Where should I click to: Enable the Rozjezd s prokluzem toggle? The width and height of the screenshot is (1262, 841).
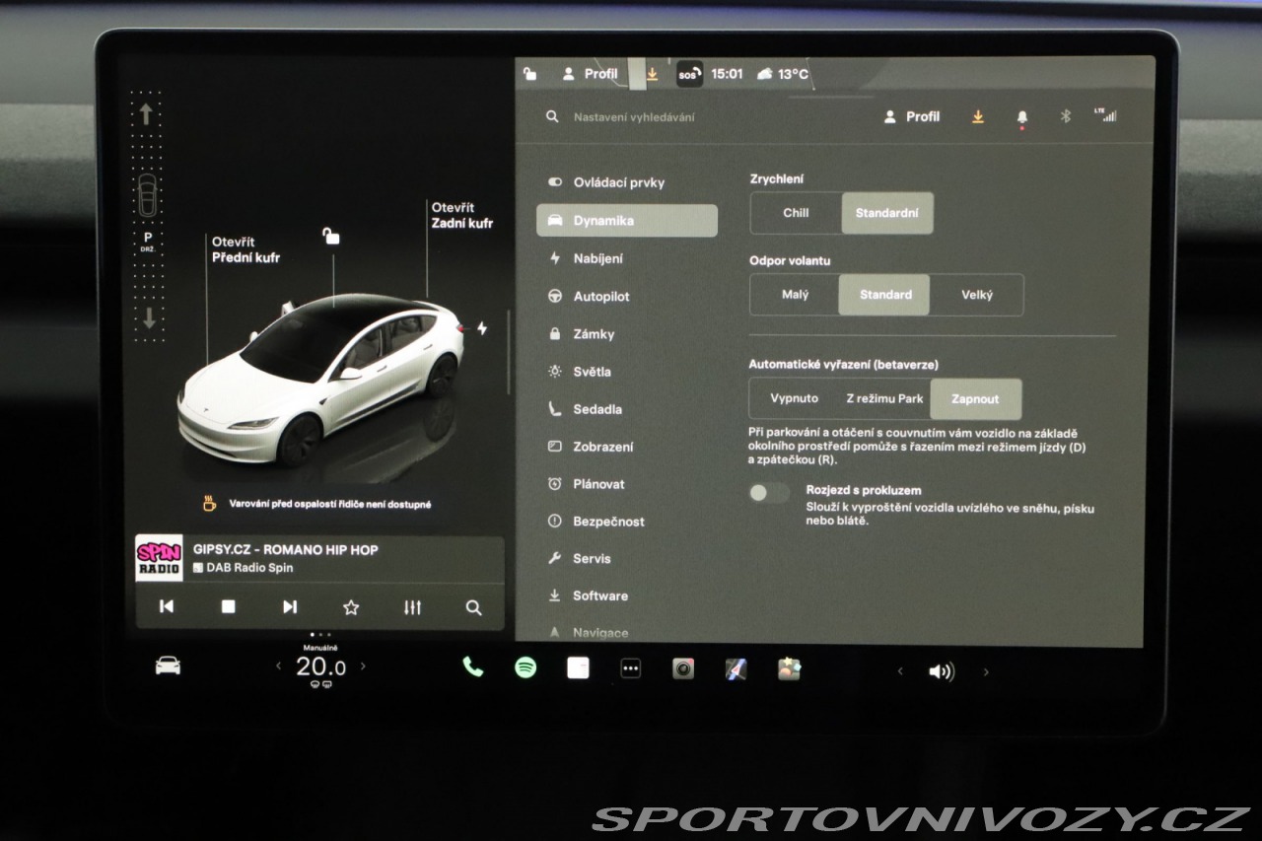point(769,493)
